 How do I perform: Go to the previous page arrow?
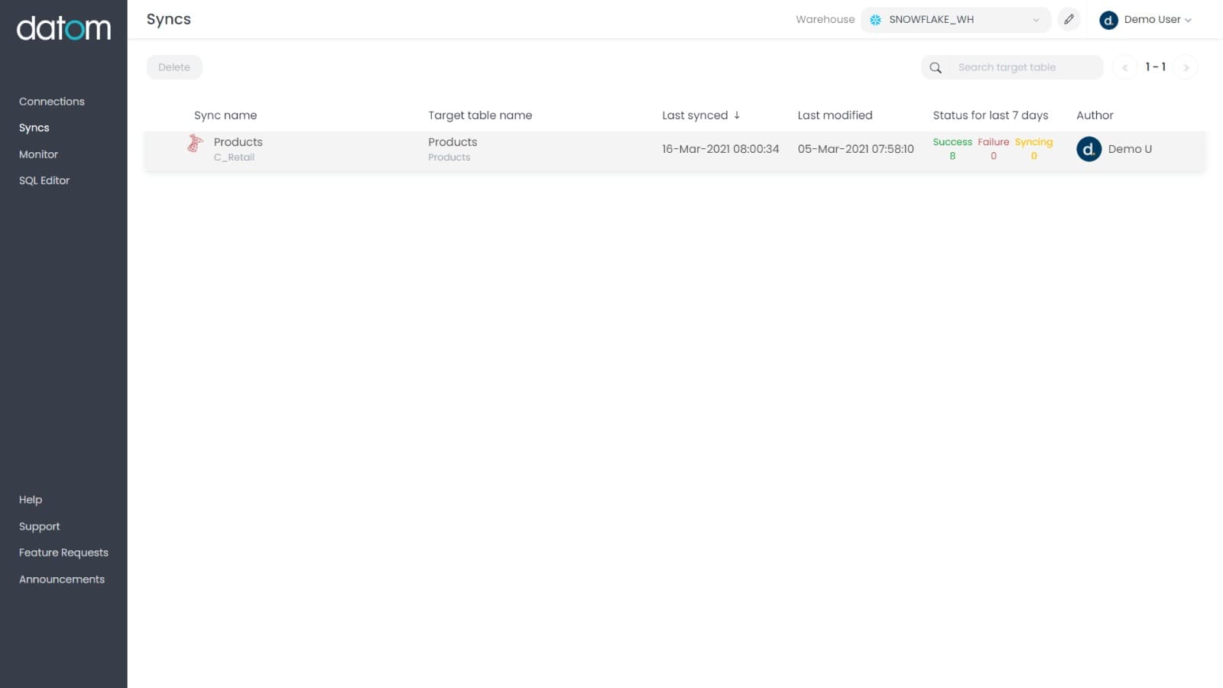[x=1124, y=67]
